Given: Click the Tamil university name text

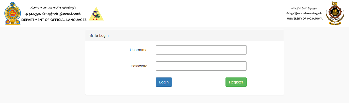Looking at the screenshot, I should click(304, 13).
